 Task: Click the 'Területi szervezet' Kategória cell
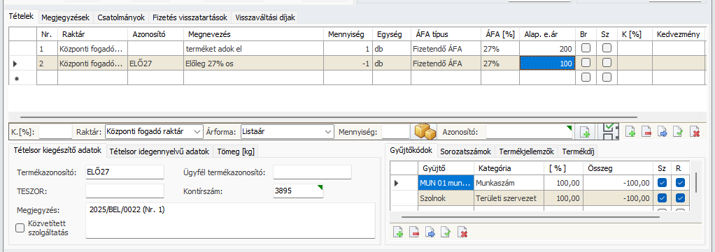(509, 198)
